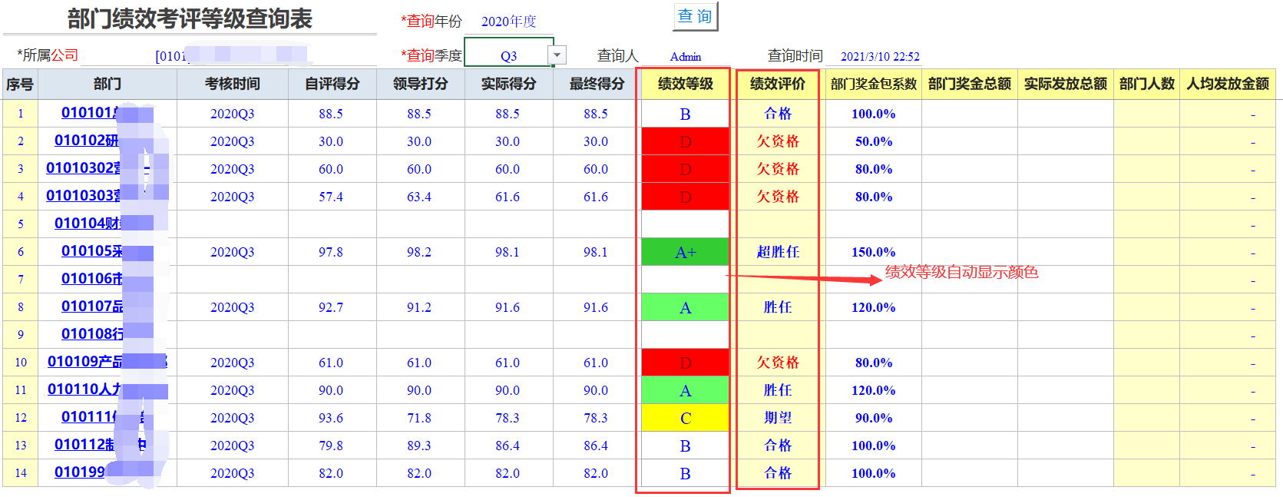The width and height of the screenshot is (1283, 497).
Task: Open the 查询季度 dropdown arrow
Action: click(557, 55)
